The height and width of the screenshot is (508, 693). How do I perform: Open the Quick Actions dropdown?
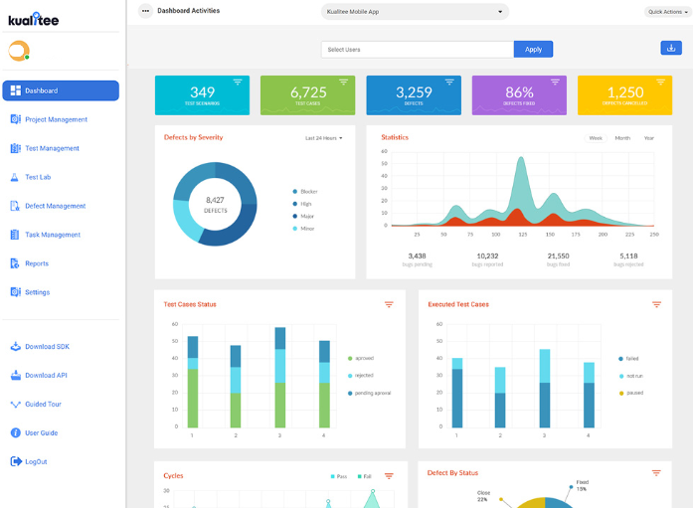point(667,12)
